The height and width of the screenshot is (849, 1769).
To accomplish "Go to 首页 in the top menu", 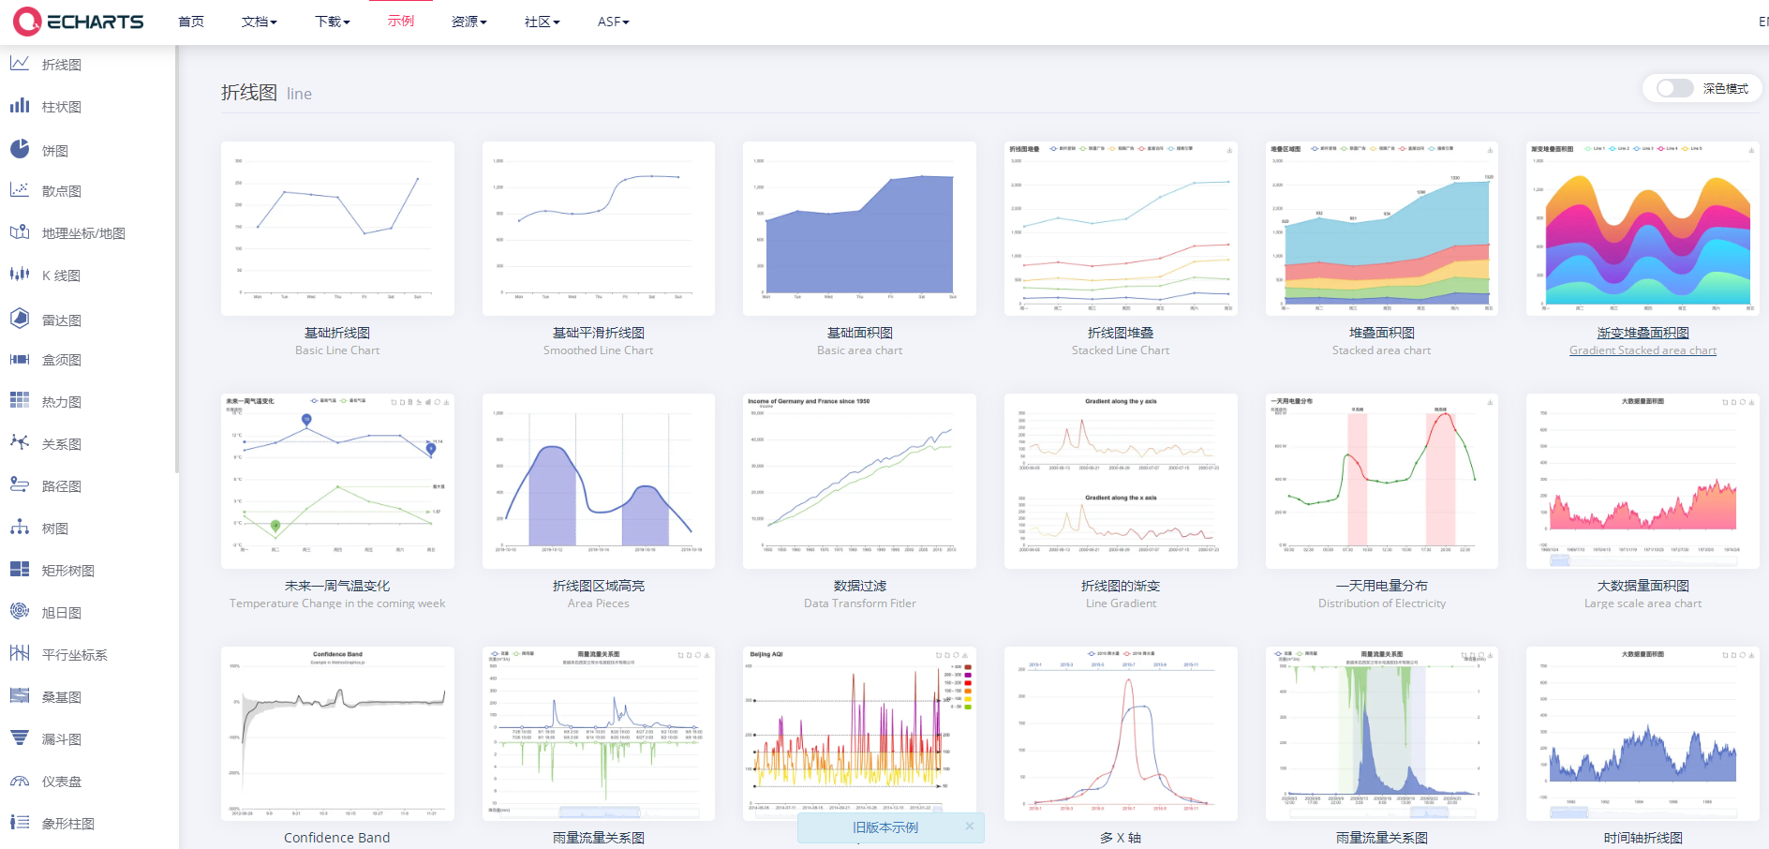I will [x=191, y=22].
